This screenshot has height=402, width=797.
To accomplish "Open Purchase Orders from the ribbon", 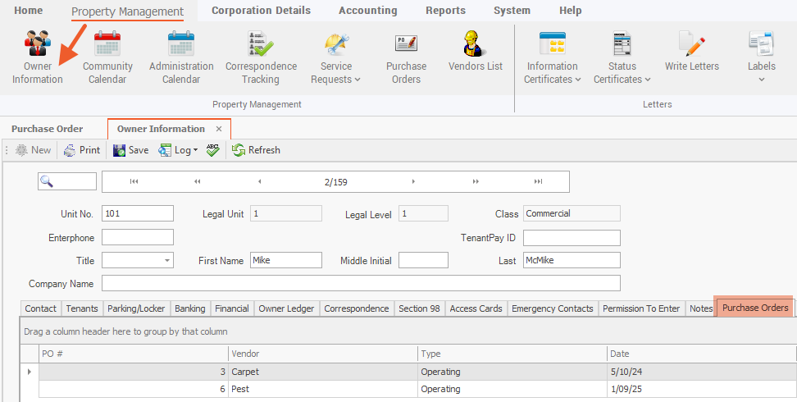I will [406, 57].
